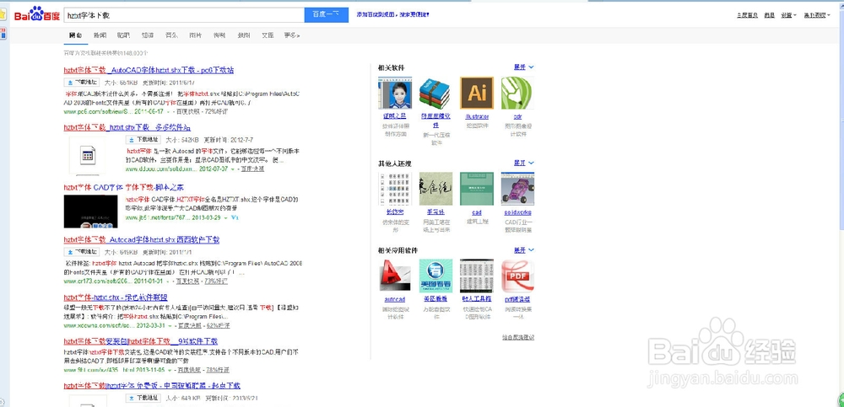Click the 消息 messages link
Viewport: 844px width, 407px height.
[x=769, y=15]
